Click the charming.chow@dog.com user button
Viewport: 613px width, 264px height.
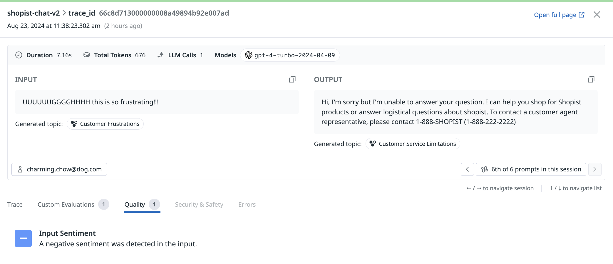[x=59, y=169]
